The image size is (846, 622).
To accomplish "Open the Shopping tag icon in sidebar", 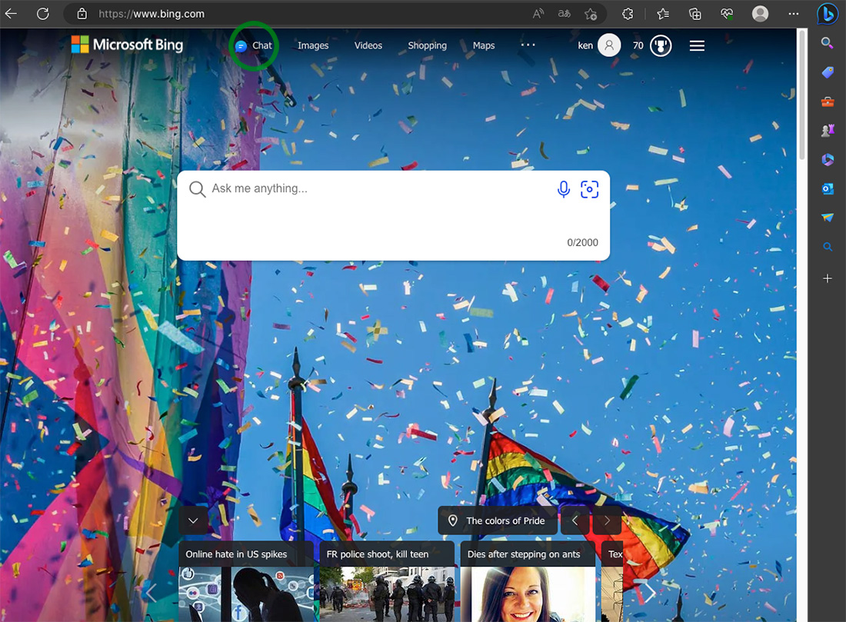I will click(828, 72).
